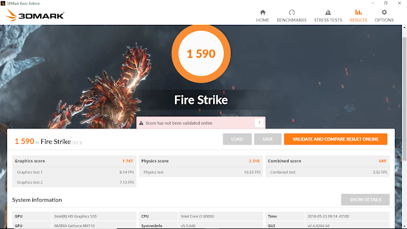Click the scrollbar up arrow
Image resolution: width=407 pixels, height=229 pixels.
[404, 27]
